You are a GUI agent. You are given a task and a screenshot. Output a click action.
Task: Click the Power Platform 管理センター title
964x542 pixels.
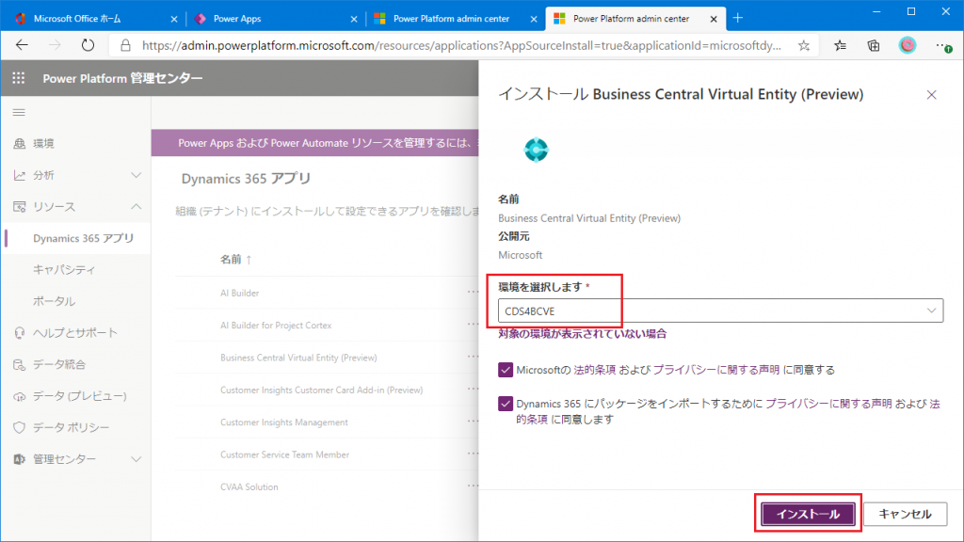coord(122,78)
